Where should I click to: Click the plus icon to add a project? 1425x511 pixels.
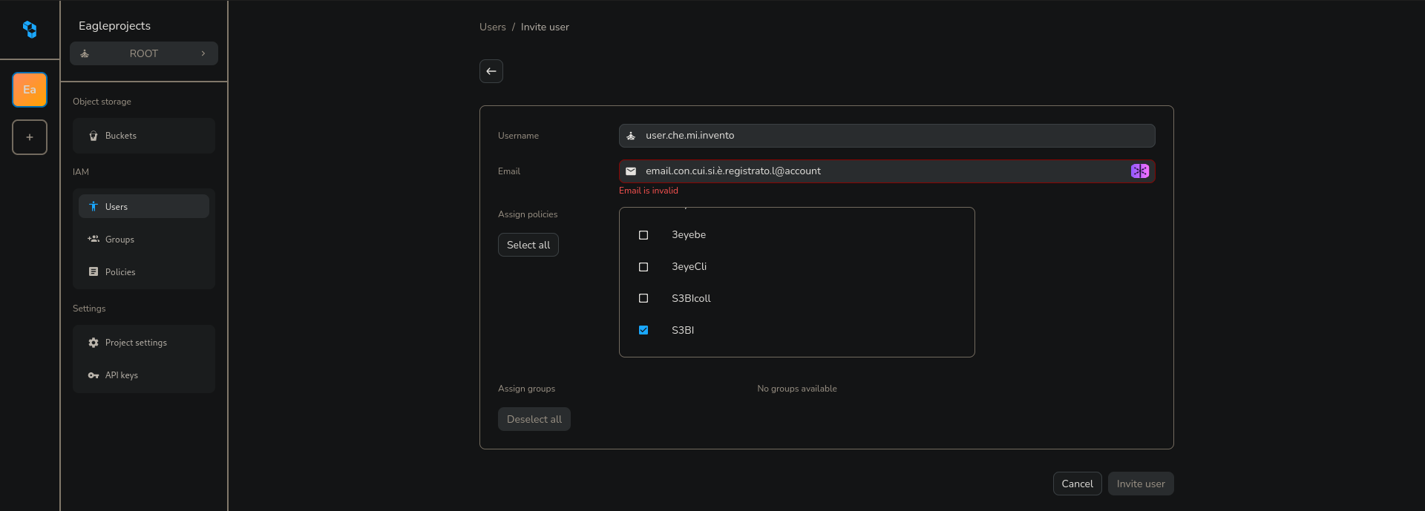pyautogui.click(x=30, y=137)
